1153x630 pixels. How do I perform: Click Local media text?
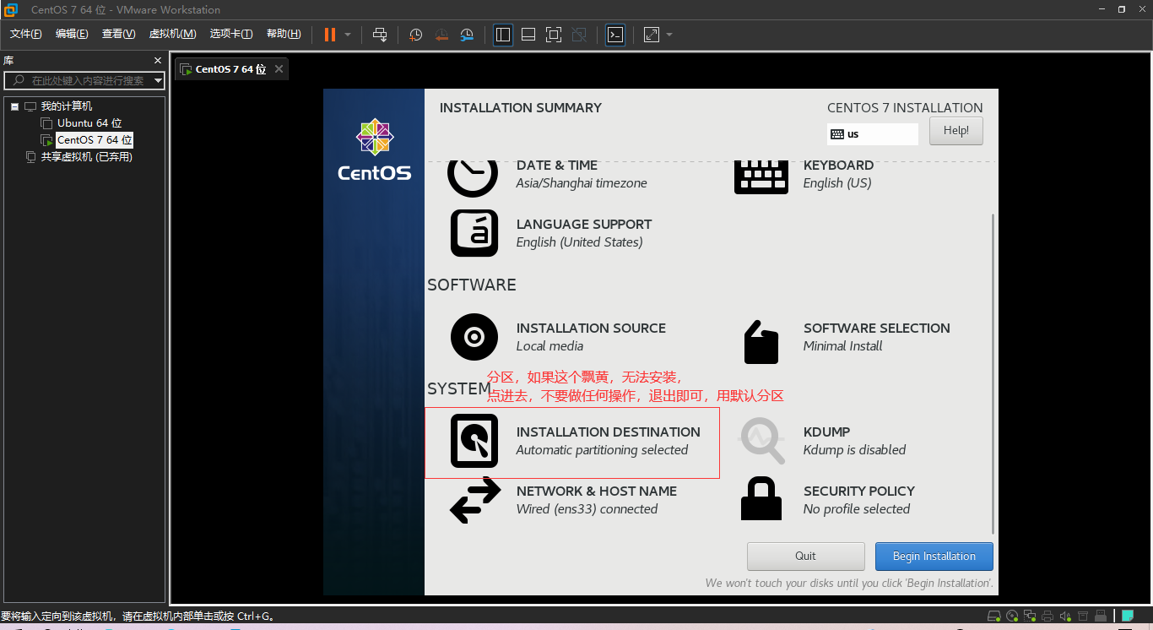coord(549,346)
